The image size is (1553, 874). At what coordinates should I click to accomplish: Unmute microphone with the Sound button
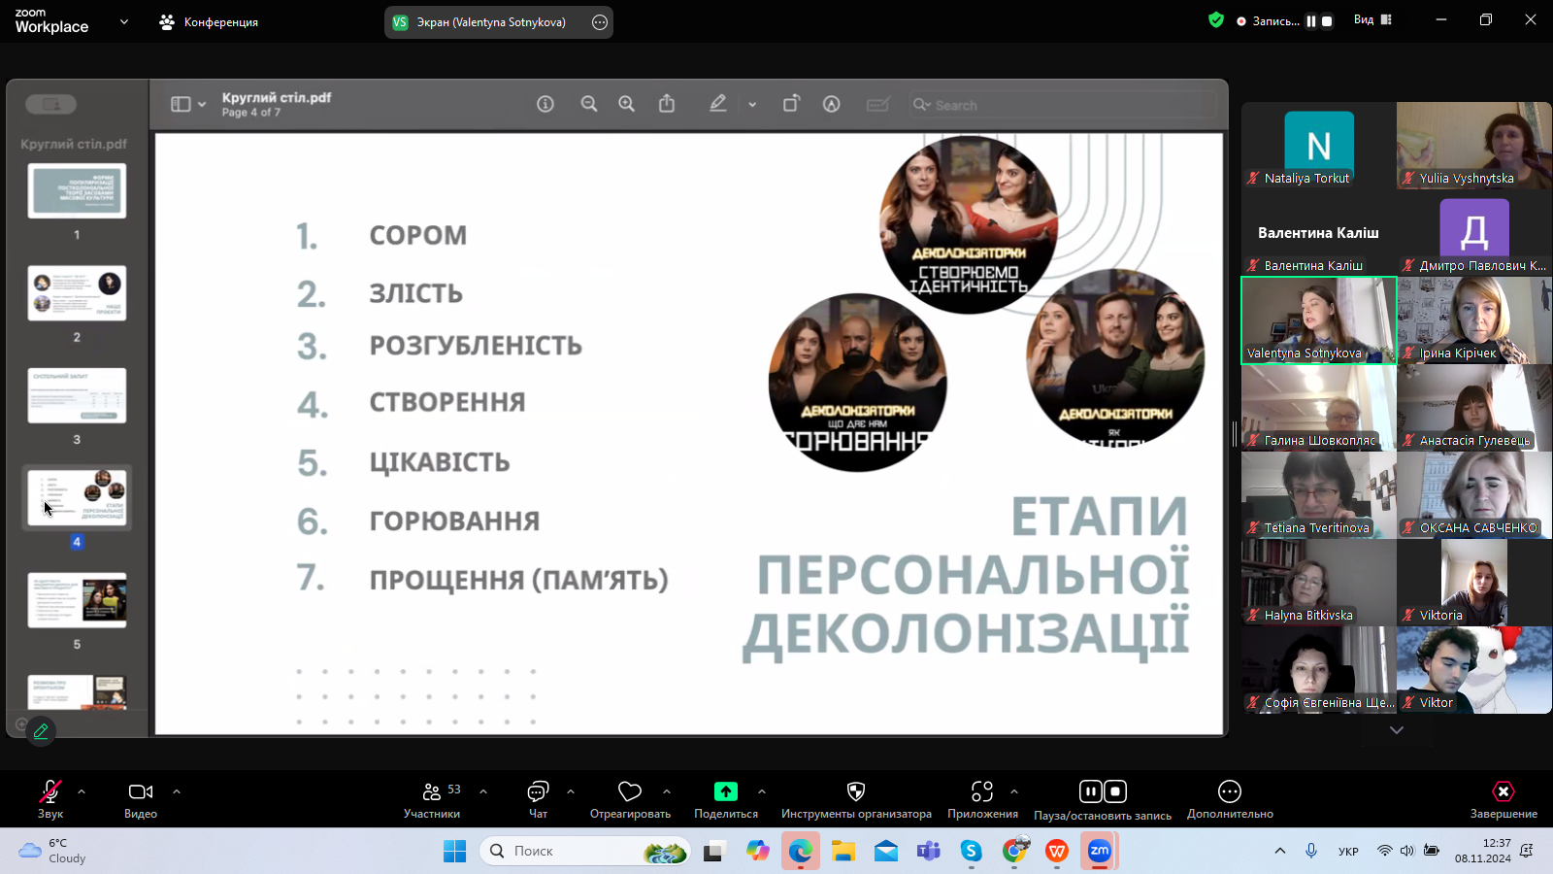(50, 798)
